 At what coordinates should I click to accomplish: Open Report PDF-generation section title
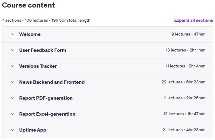pos(46,98)
